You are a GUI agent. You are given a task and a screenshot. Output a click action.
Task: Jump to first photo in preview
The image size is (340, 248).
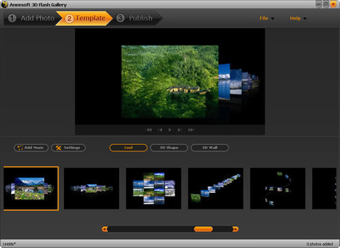(149, 130)
